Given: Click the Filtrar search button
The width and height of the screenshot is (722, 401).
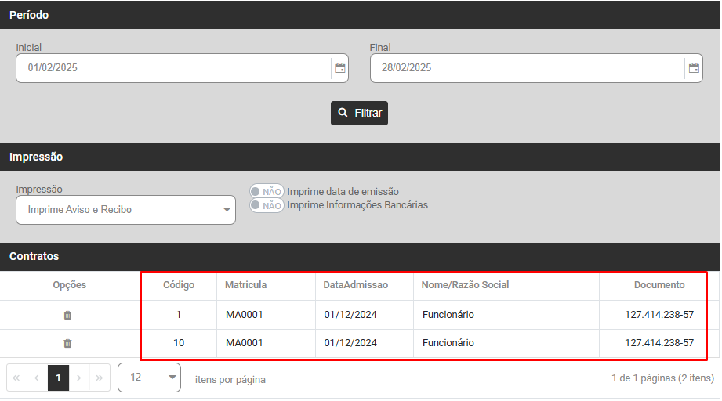Looking at the screenshot, I should (359, 113).
